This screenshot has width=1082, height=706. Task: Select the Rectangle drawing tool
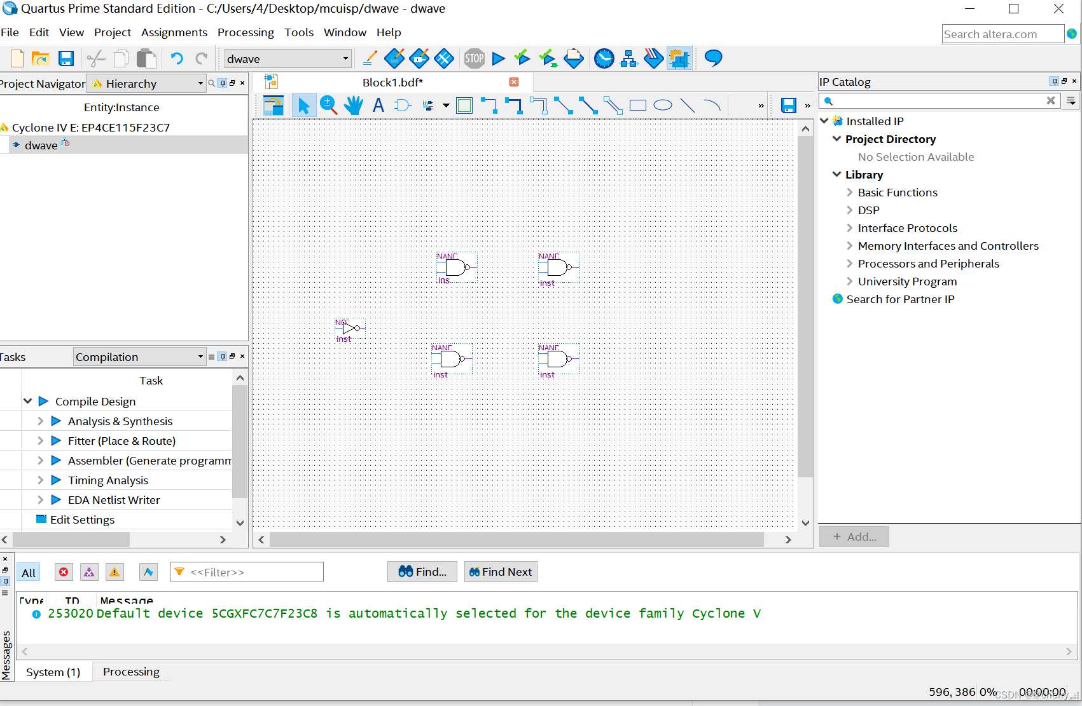[x=637, y=105]
